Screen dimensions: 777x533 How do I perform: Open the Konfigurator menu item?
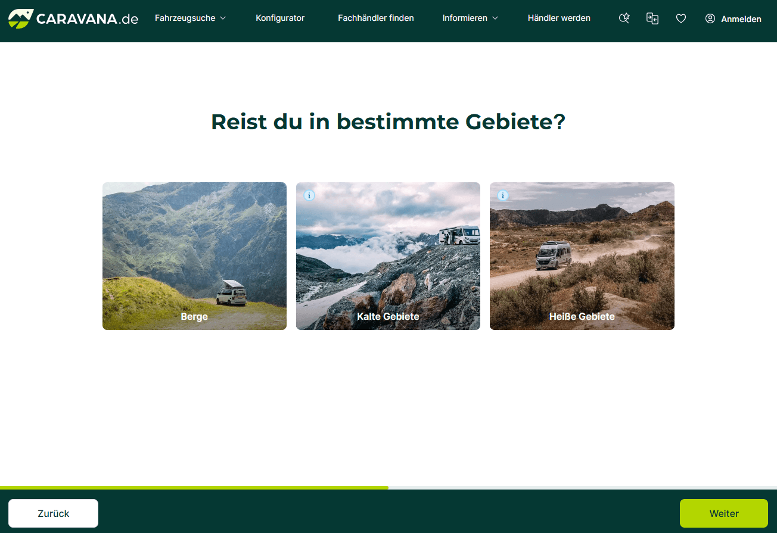pos(280,18)
